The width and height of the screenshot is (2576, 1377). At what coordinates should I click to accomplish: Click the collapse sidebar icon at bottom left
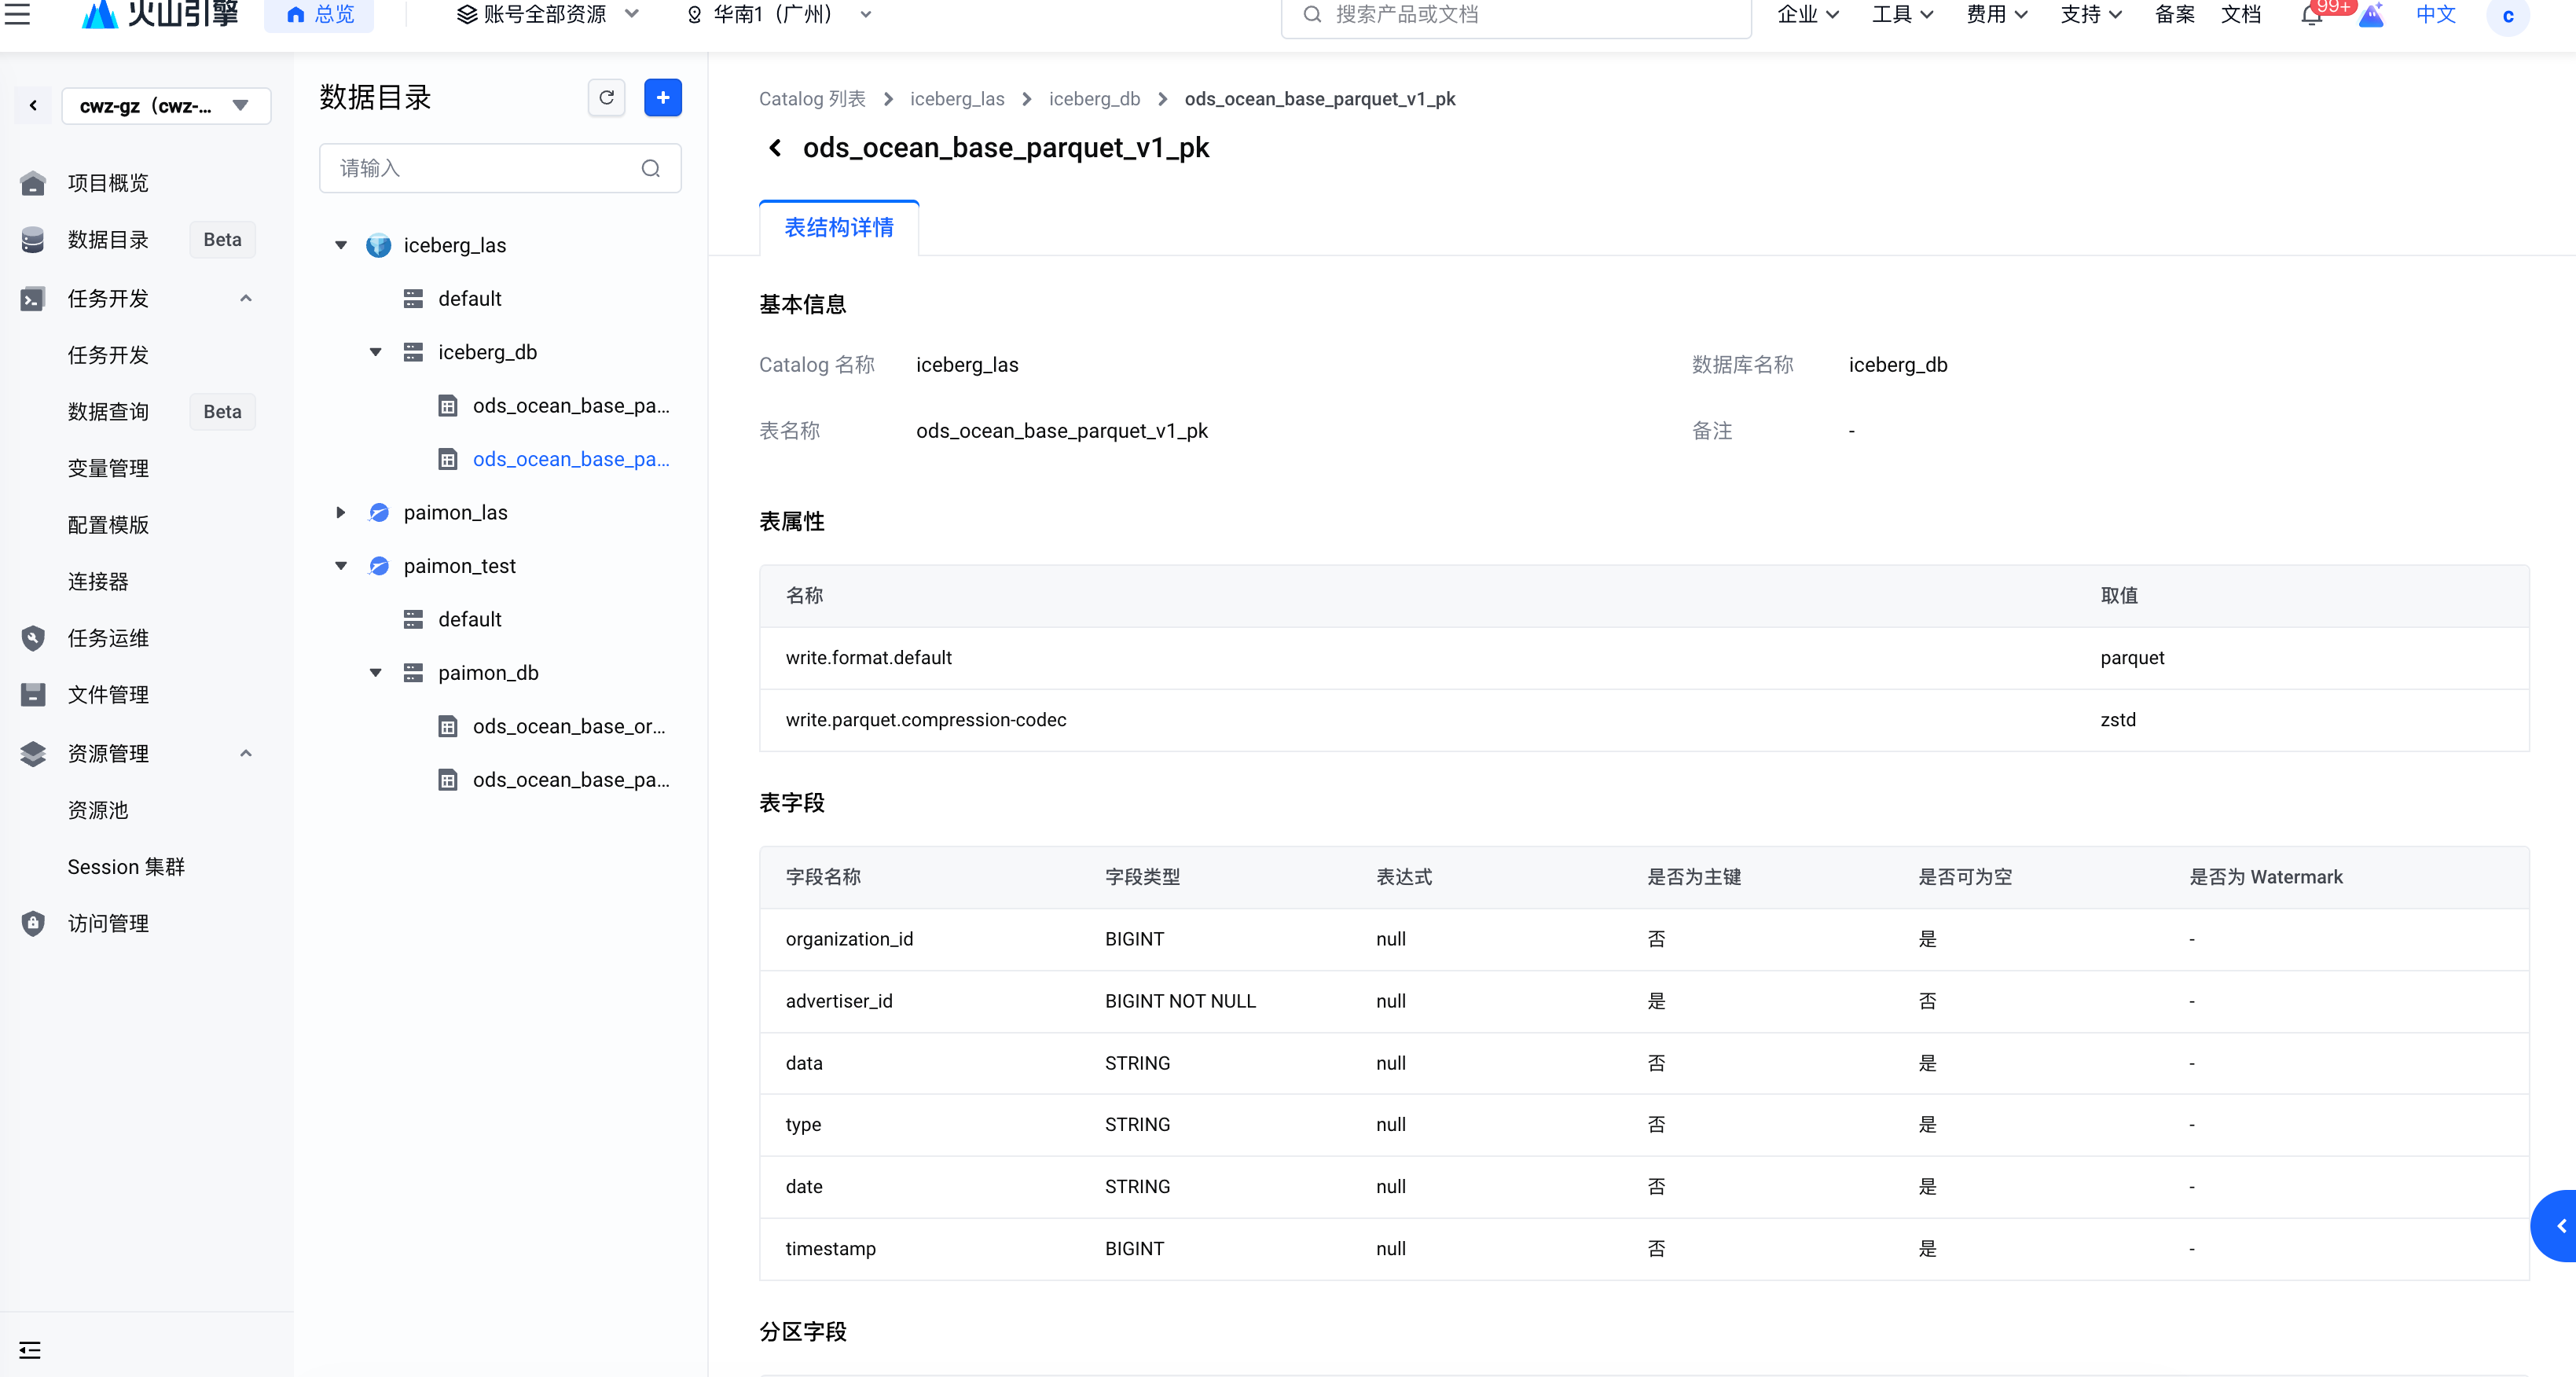coord(30,1350)
